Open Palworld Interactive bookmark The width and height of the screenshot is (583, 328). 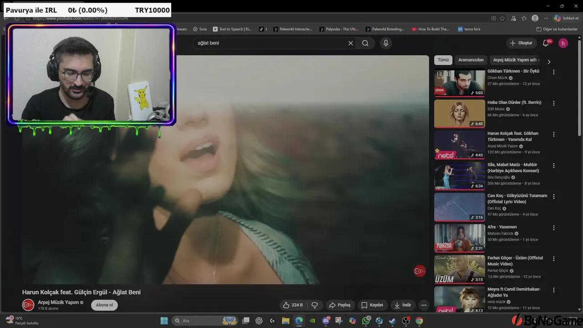pyautogui.click(x=293, y=29)
